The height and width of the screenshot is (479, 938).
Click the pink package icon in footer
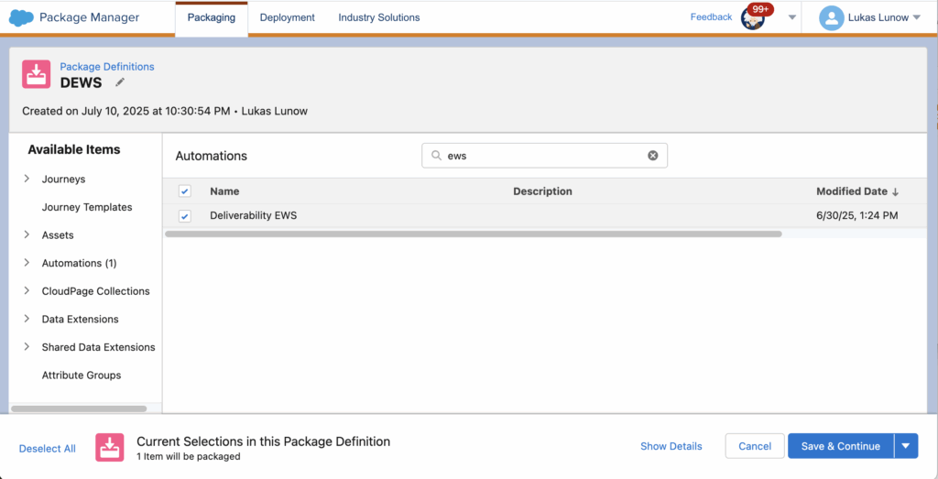pyautogui.click(x=110, y=447)
